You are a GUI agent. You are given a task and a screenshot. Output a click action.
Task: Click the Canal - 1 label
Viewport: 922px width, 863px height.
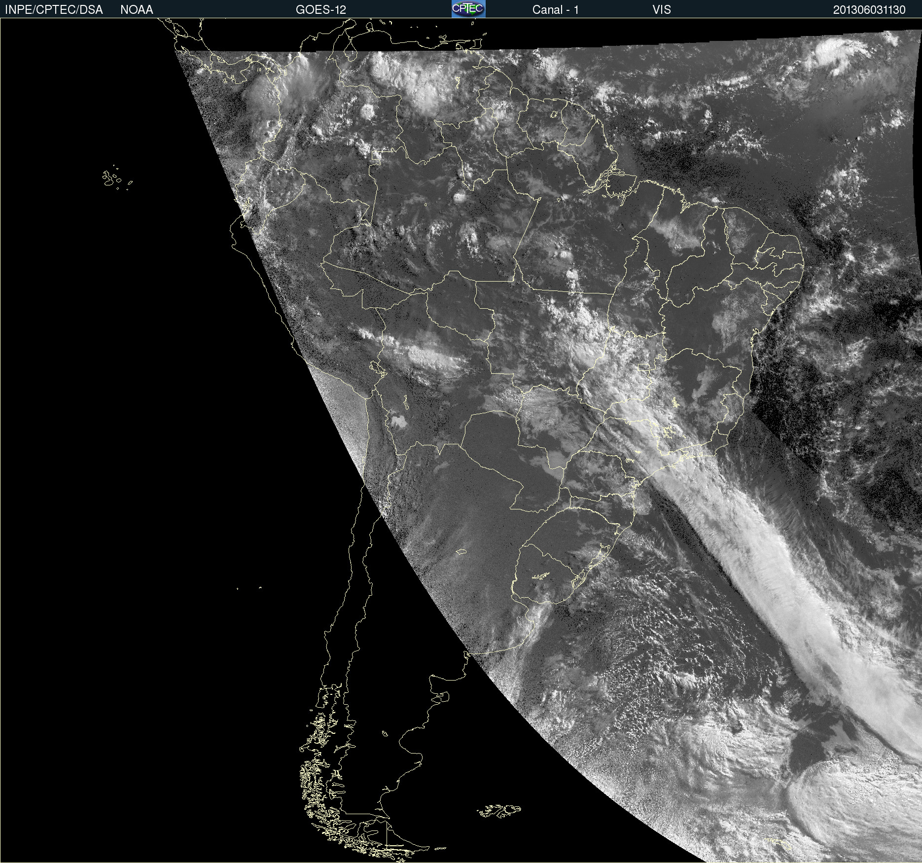(x=556, y=10)
